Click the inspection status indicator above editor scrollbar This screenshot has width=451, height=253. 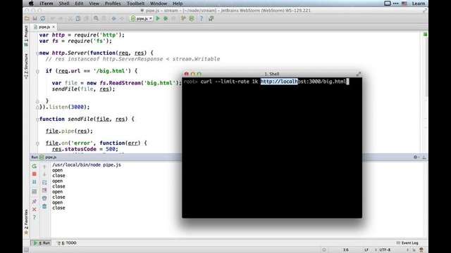[425, 34]
